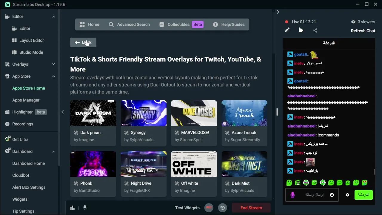Open Widgets in sidebar
The height and width of the screenshot is (215, 382).
tap(20, 199)
